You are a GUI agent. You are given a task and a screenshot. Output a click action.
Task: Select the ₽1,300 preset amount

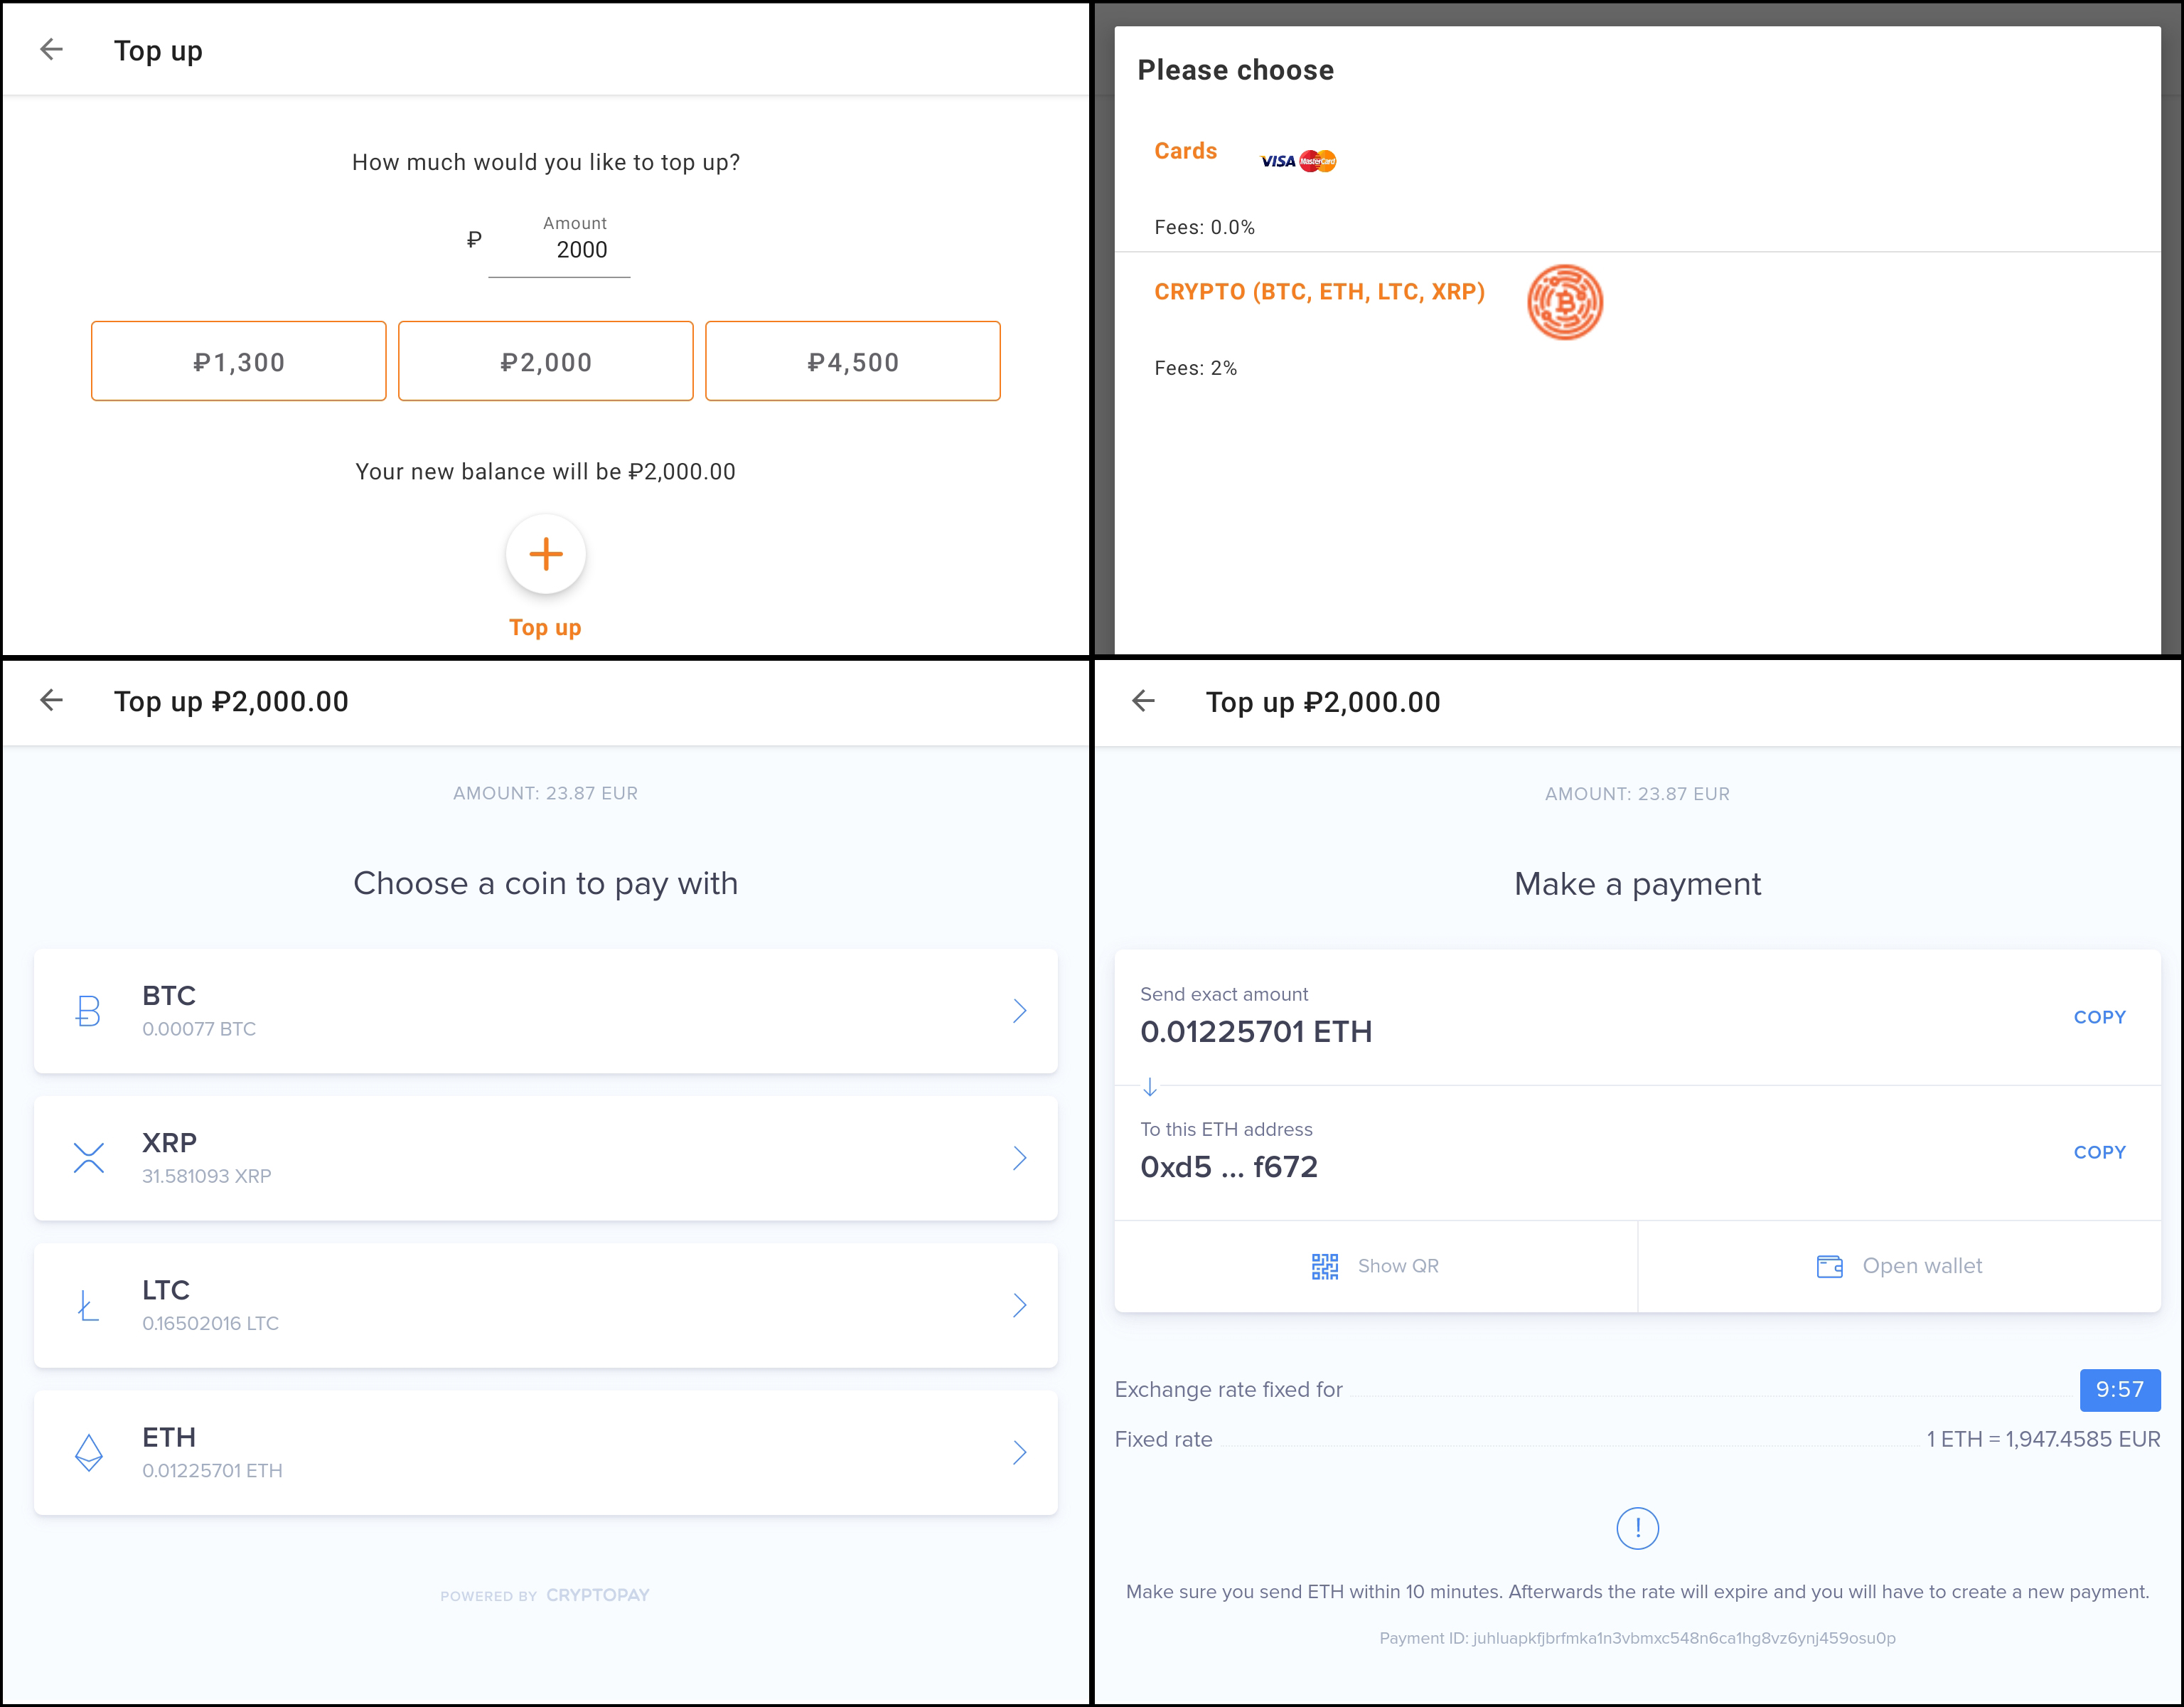[x=239, y=361]
